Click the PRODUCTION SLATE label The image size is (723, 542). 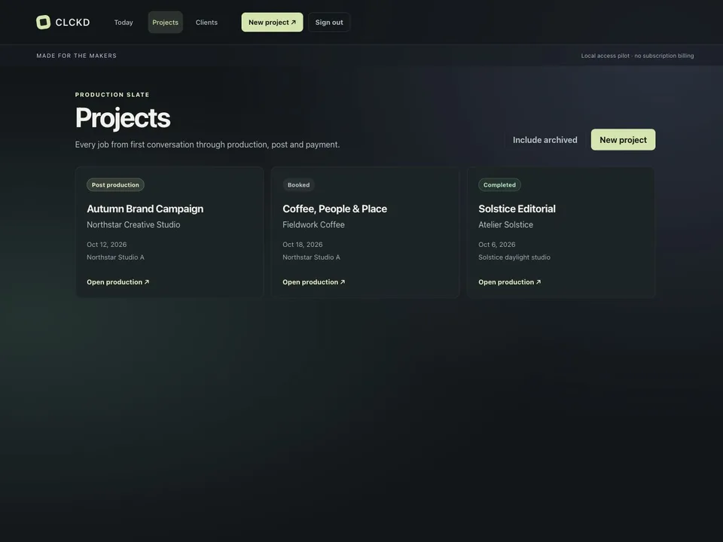click(x=112, y=95)
